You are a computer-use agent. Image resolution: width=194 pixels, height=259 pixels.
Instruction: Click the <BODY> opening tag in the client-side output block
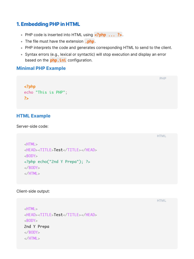(31, 221)
